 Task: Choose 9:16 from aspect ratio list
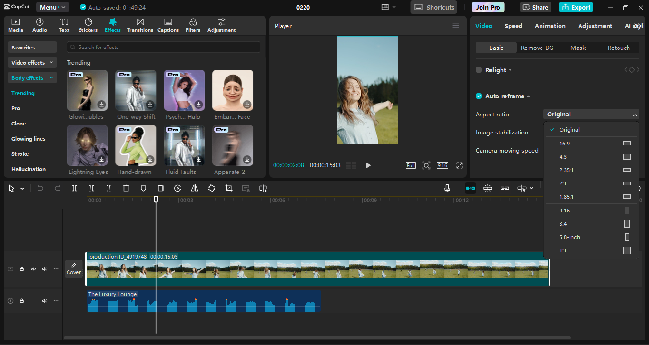(x=565, y=211)
